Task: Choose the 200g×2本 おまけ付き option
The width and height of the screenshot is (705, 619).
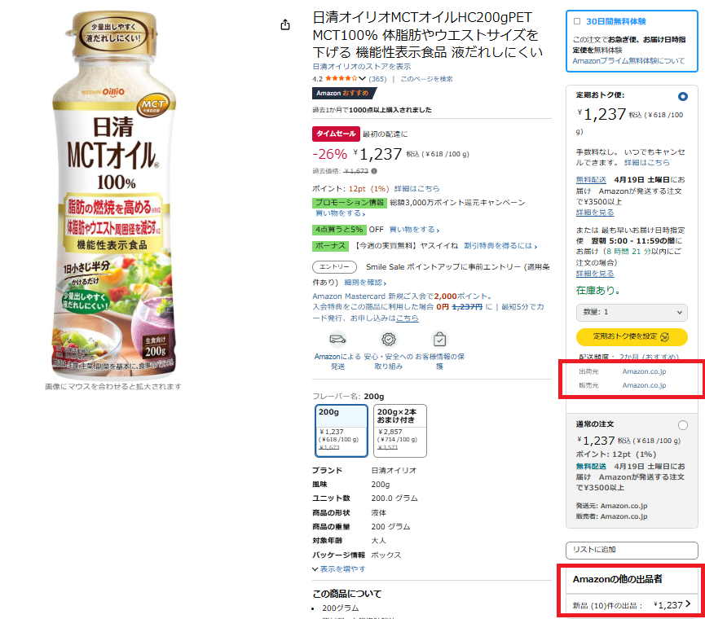Action: [x=399, y=430]
